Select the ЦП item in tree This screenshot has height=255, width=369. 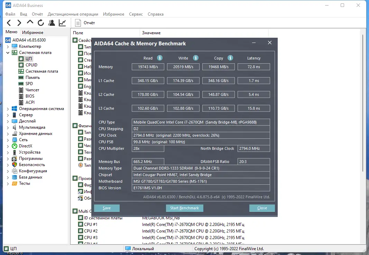(x=29, y=58)
